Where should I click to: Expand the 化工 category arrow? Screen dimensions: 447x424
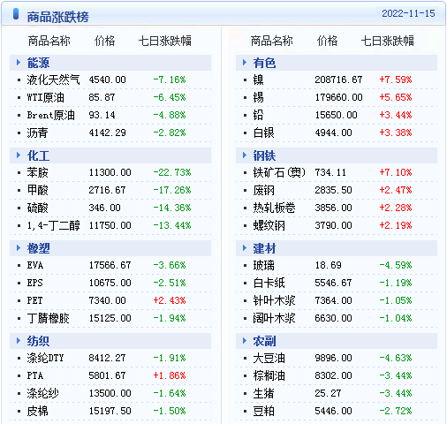pyautogui.click(x=19, y=155)
